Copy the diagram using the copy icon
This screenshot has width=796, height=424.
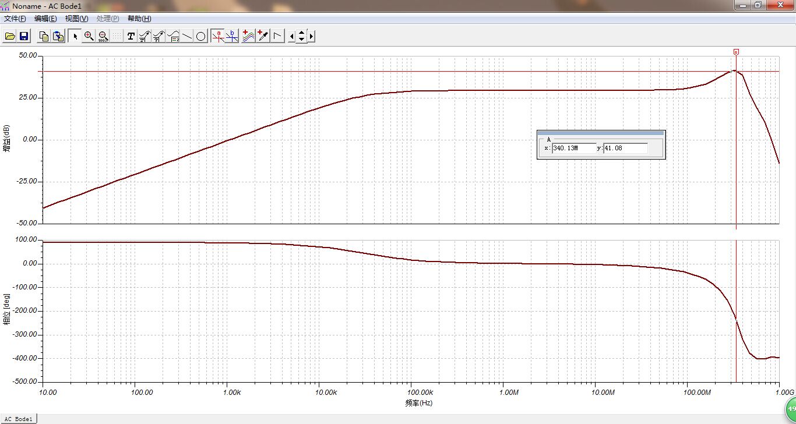pos(44,36)
